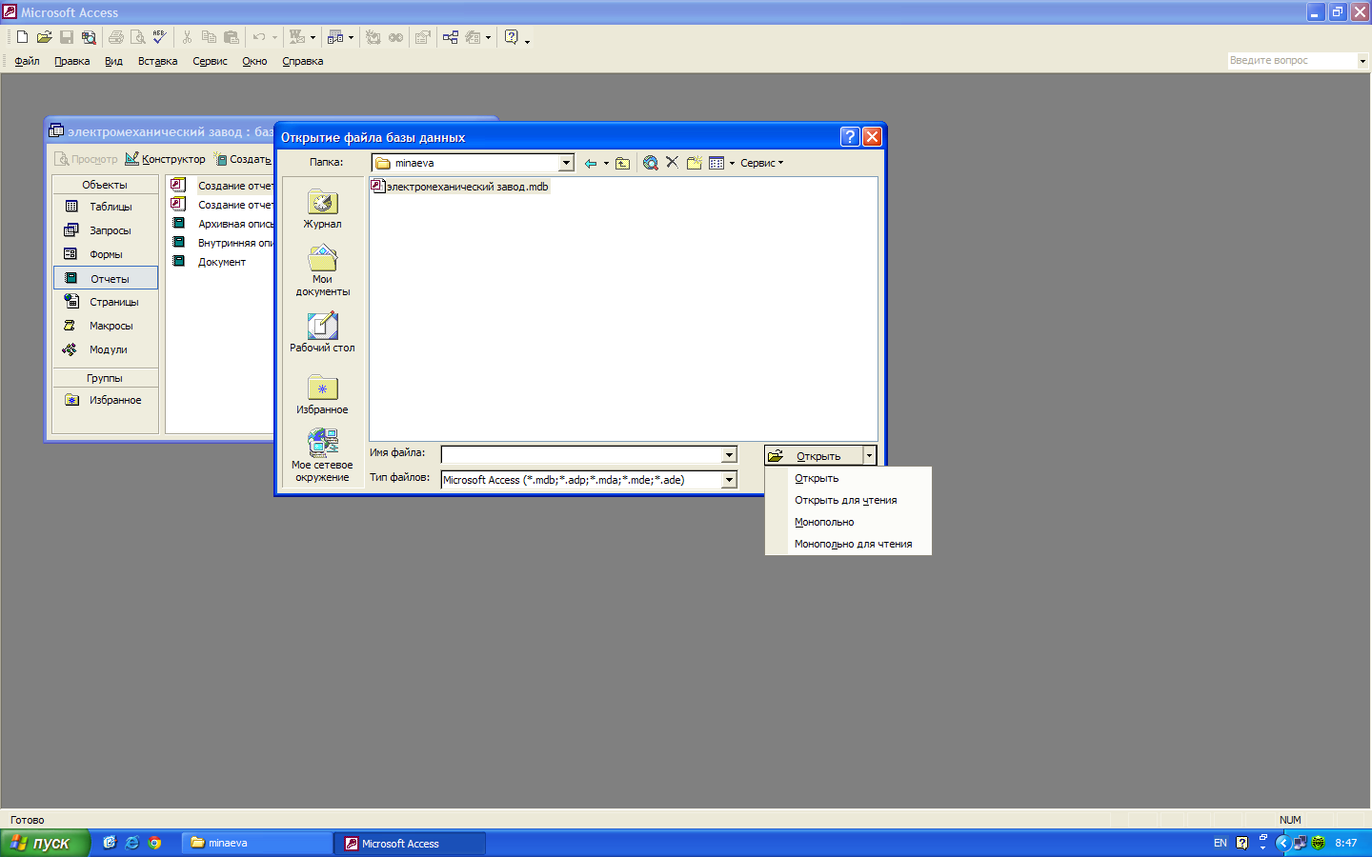Click the Paste clipboard toolbar icon
This screenshot has width=1372, height=857.
tap(232, 37)
